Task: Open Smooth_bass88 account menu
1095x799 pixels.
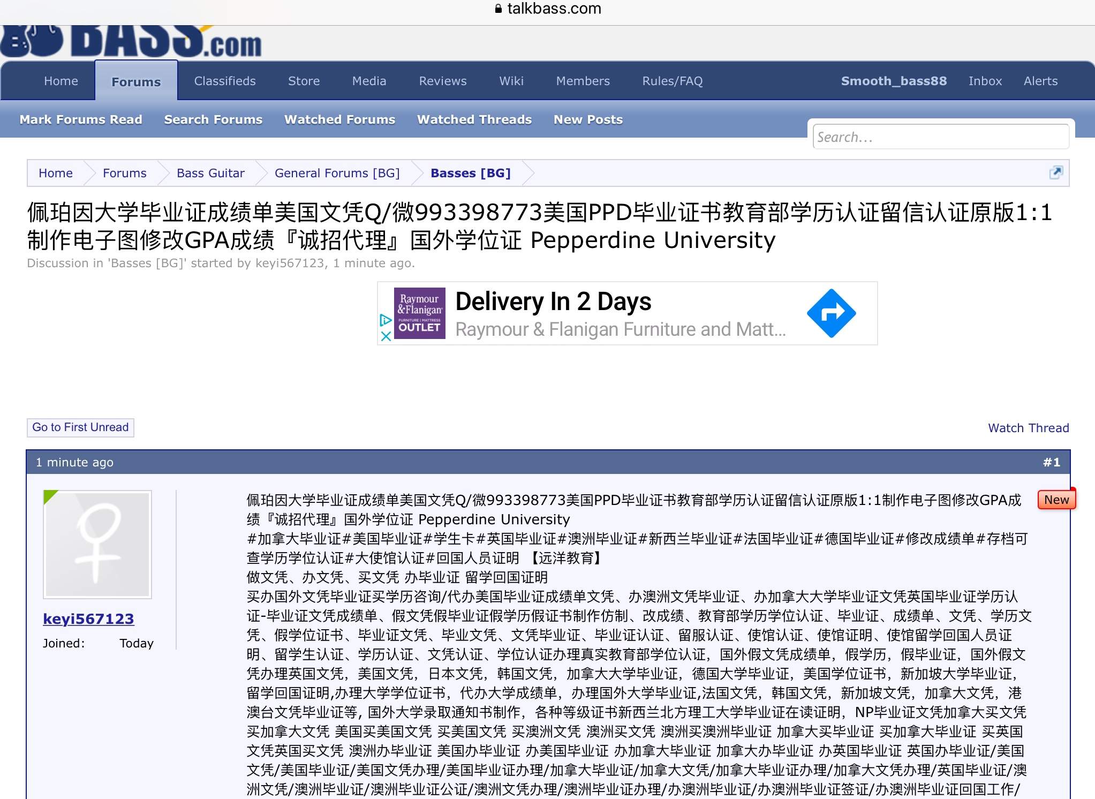Action: click(x=894, y=81)
